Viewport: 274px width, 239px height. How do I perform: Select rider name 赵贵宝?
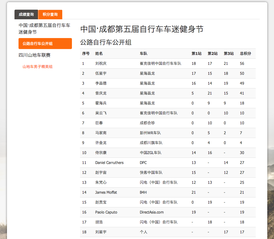click(x=101, y=202)
